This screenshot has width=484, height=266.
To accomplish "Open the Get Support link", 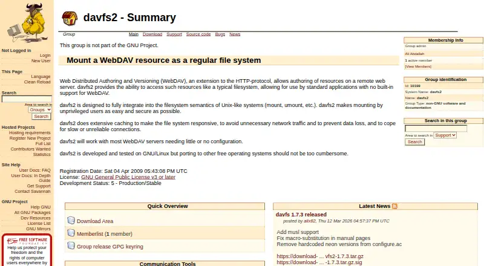I will (x=39, y=186).
